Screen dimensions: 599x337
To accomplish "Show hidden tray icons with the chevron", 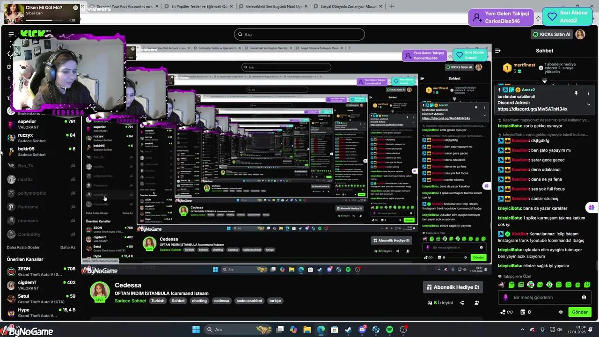I will pos(523,330).
